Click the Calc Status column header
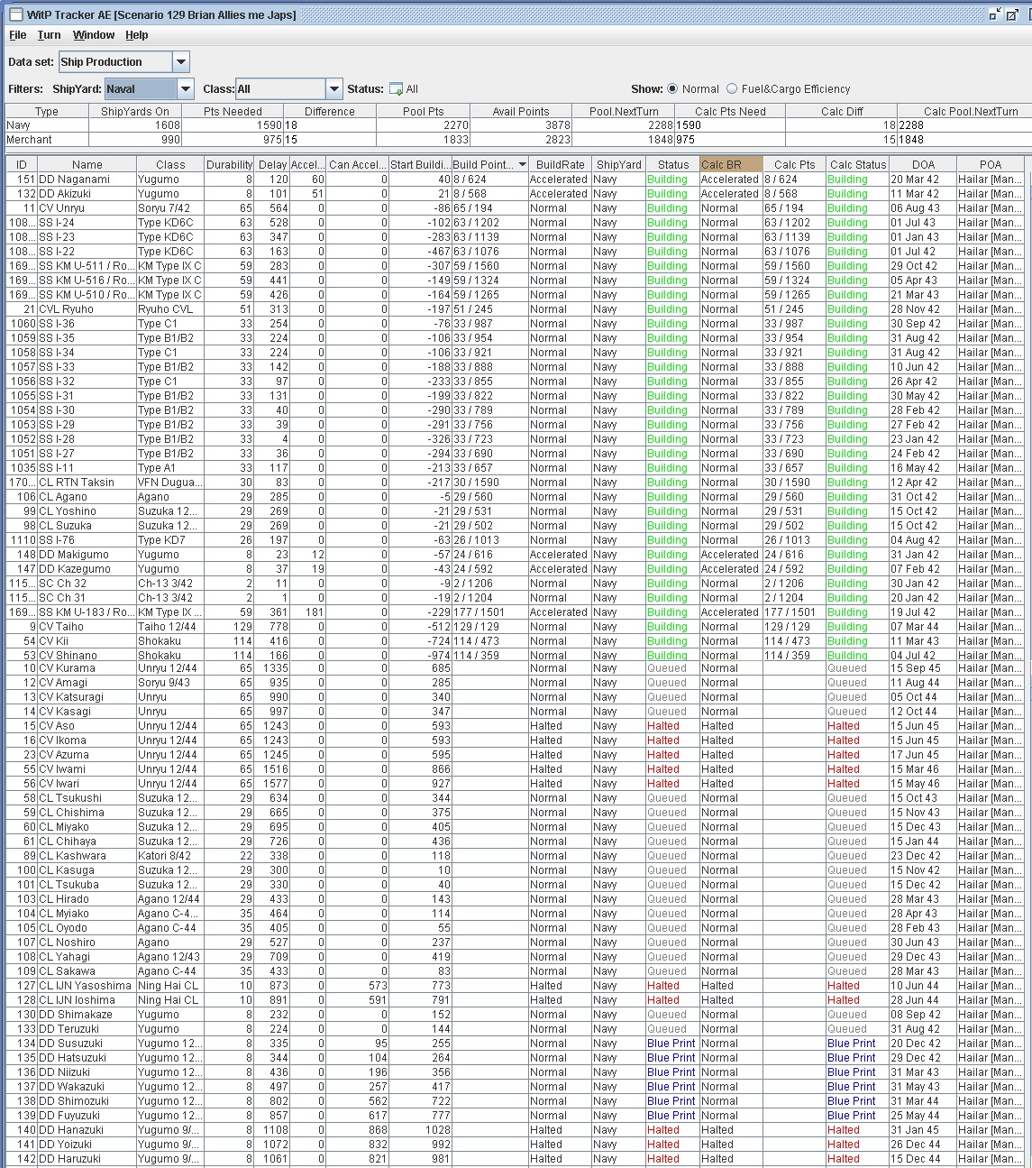 [858, 165]
